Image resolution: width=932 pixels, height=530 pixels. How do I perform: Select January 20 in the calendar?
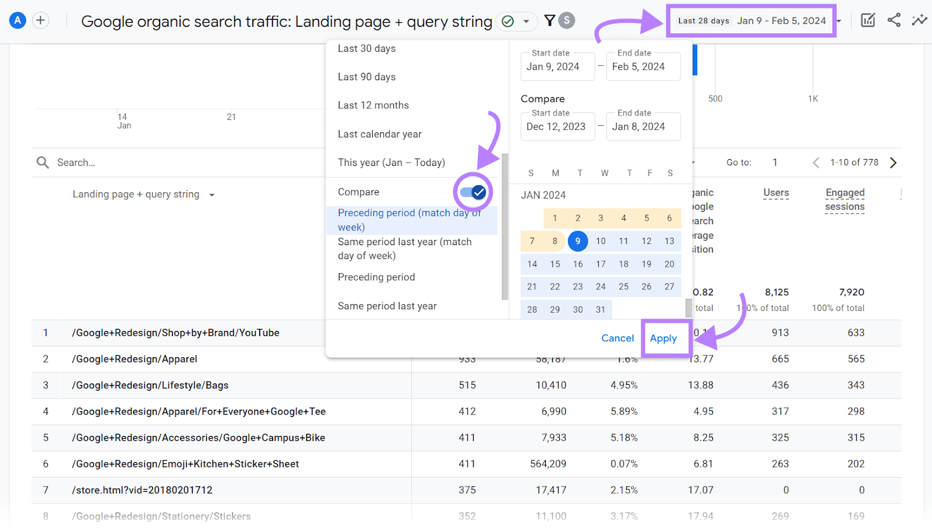coord(669,264)
